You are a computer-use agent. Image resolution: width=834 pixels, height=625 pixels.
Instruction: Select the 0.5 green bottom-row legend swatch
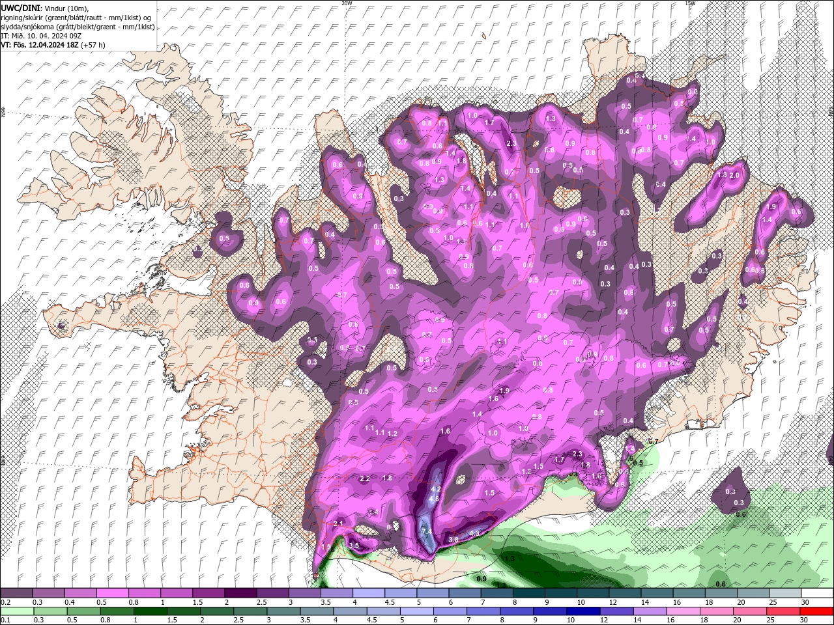click(x=83, y=611)
